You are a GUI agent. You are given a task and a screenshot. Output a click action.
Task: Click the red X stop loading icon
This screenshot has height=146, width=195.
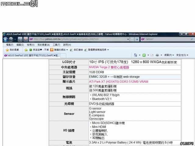click(26, 39)
